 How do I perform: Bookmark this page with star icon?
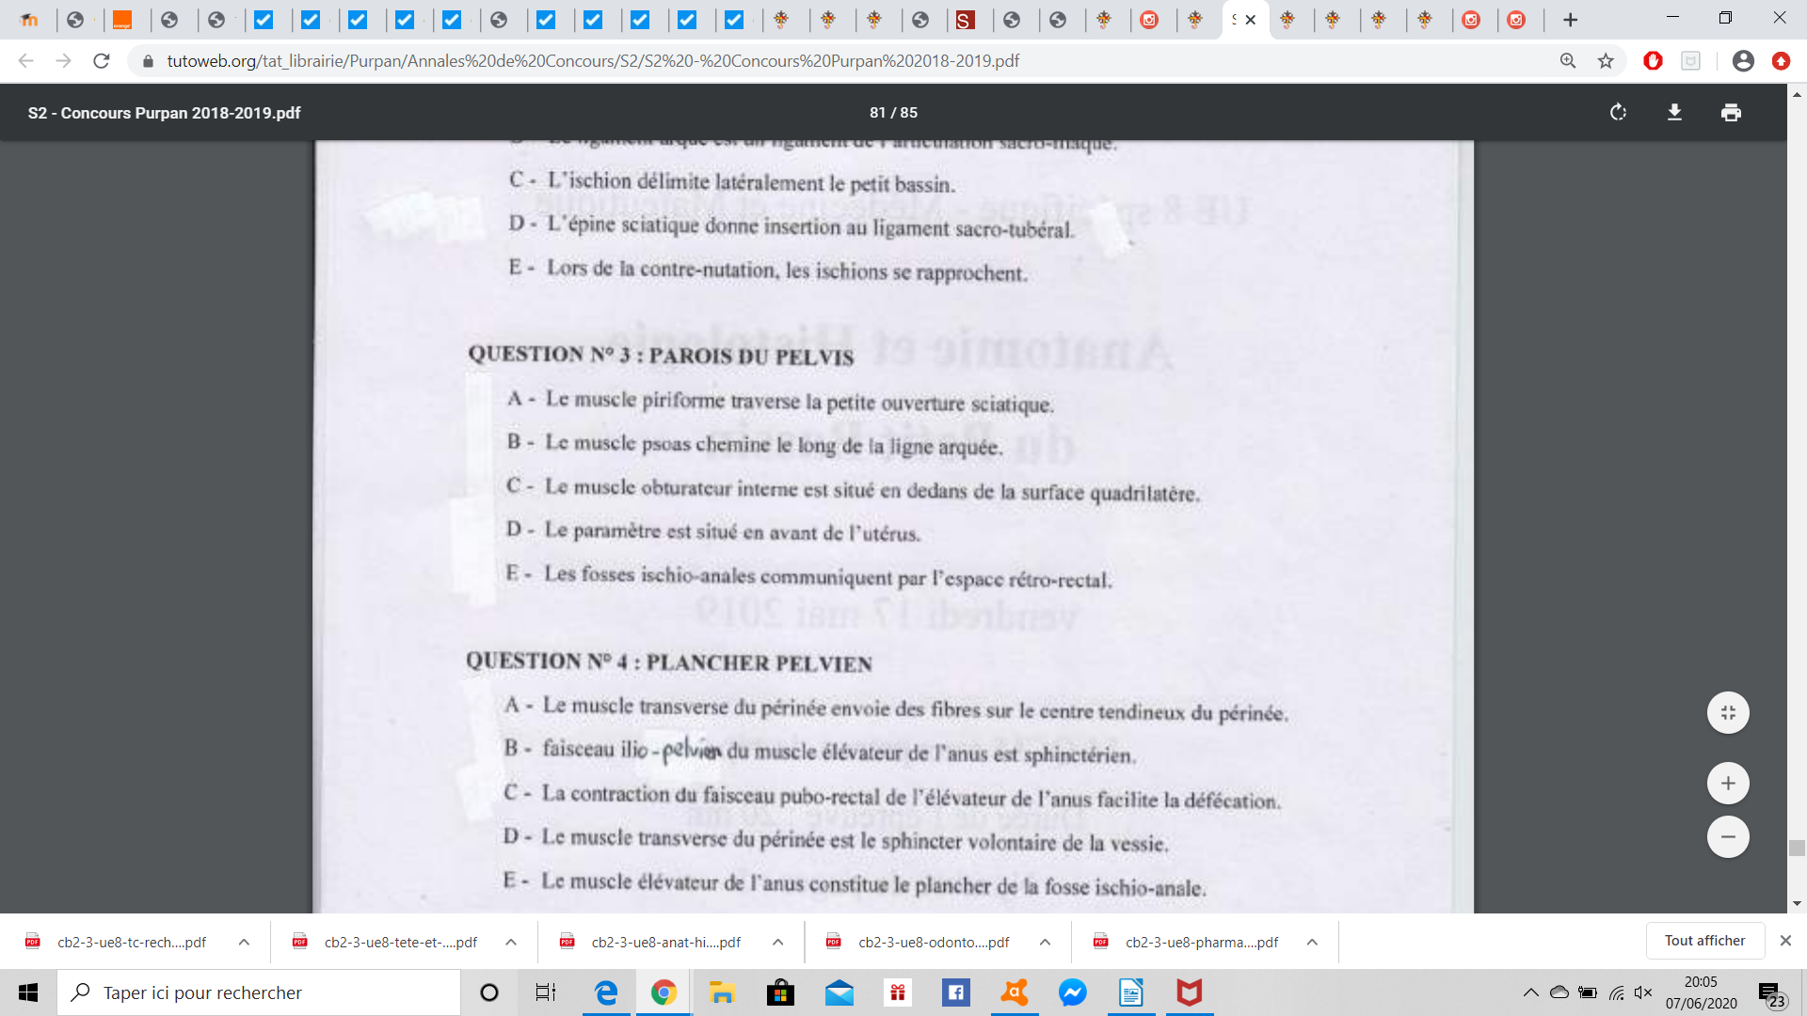pyautogui.click(x=1606, y=61)
